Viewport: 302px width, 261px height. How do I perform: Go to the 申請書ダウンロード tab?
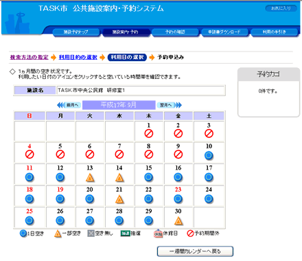224,32
